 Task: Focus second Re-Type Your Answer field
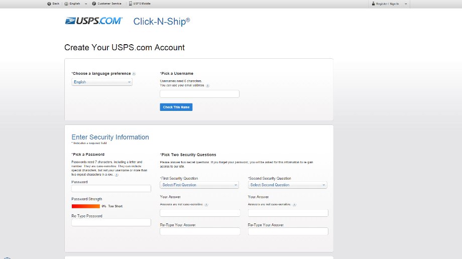[x=288, y=231]
